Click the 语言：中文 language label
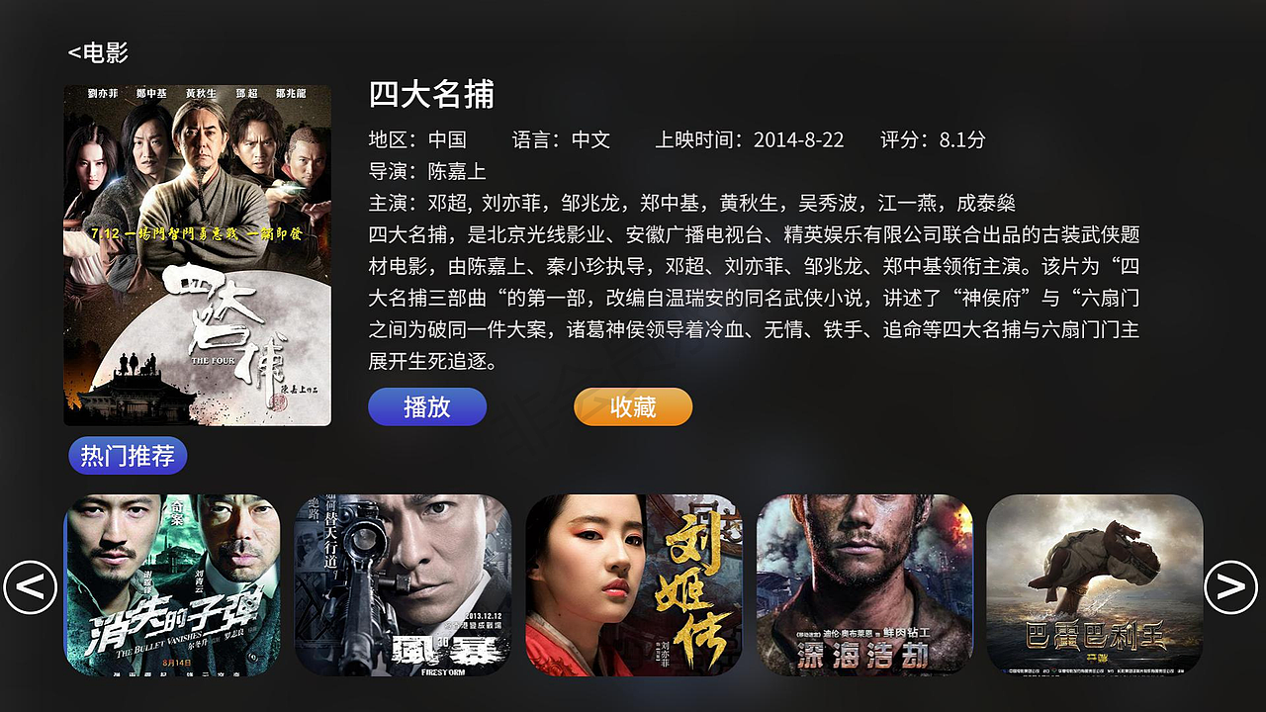1266x712 pixels. [561, 139]
